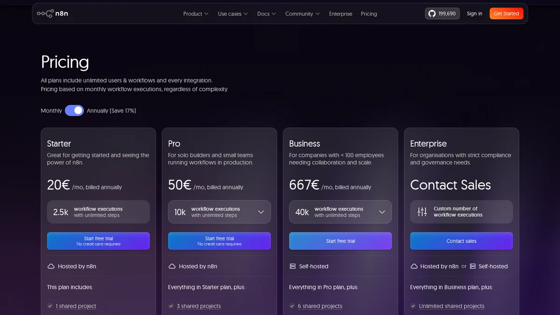Click the Enterprise plan title
Viewport: 560px width, 315px height.
(428, 144)
